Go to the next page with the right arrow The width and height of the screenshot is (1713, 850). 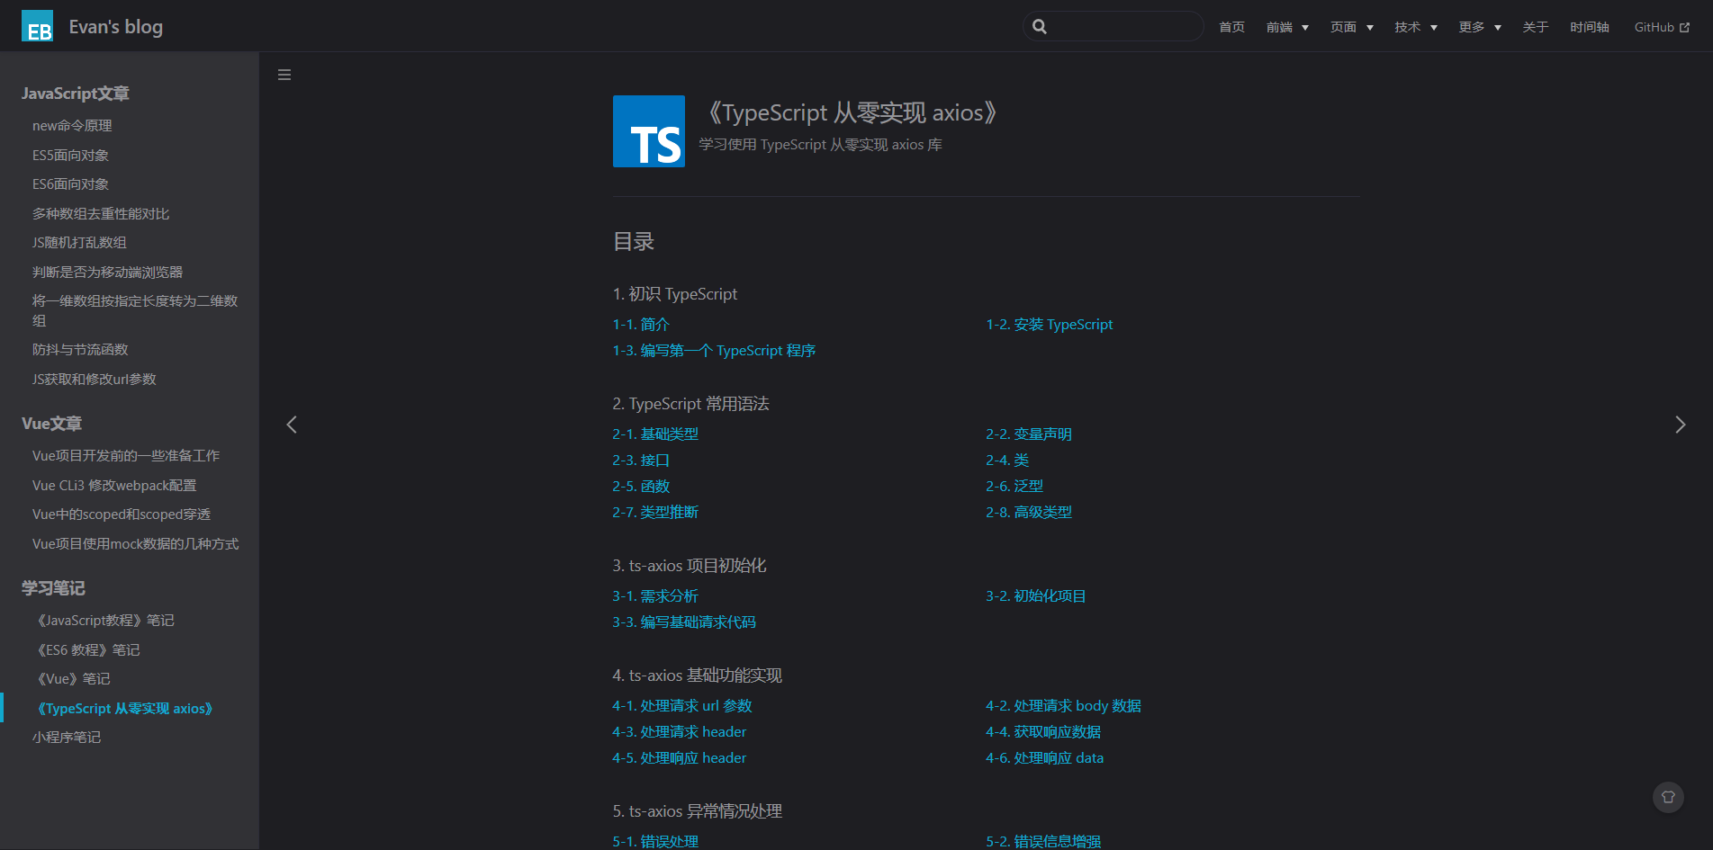click(1680, 425)
